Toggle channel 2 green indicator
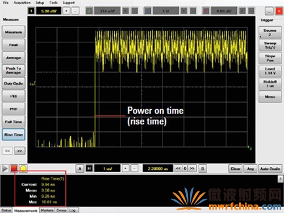The height and width of the screenshot is (213, 284). coord(89,11)
